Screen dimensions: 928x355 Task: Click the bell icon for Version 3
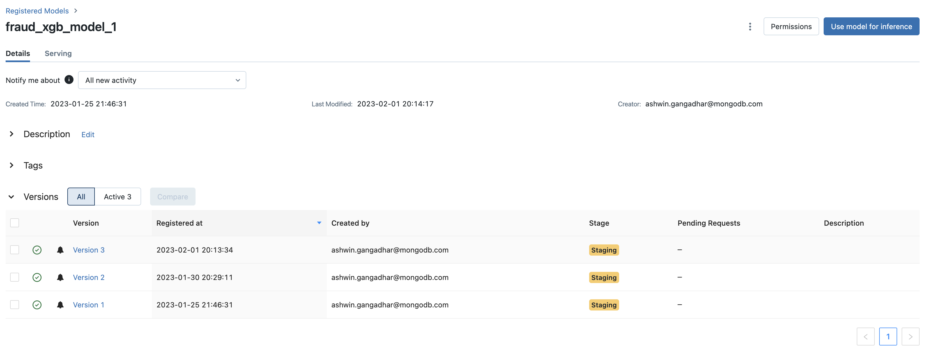click(60, 250)
